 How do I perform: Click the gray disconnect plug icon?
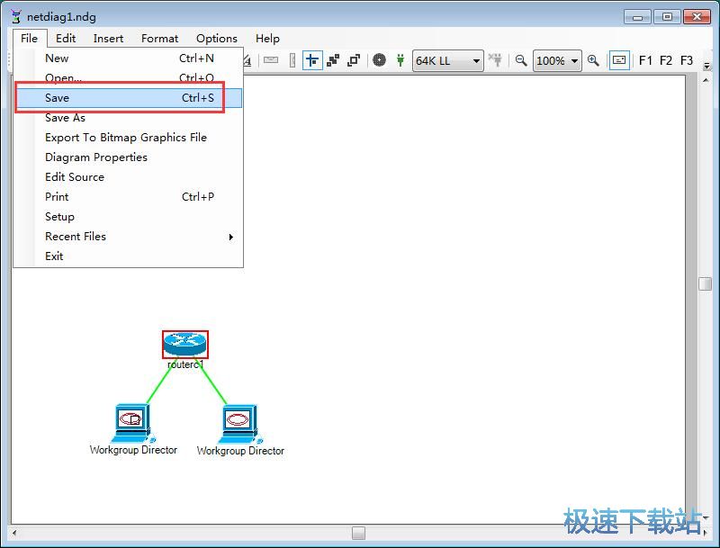point(495,60)
